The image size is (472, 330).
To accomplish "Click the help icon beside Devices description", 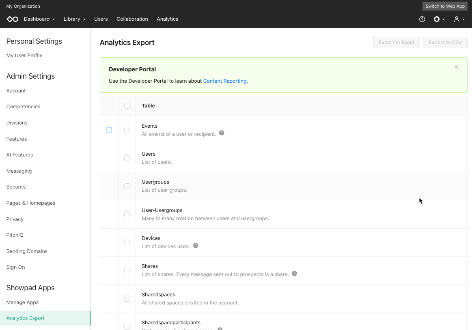I will pos(196,245).
